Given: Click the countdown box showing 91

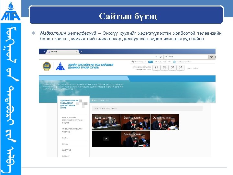Looking at the screenshot, I should click(156, 67).
